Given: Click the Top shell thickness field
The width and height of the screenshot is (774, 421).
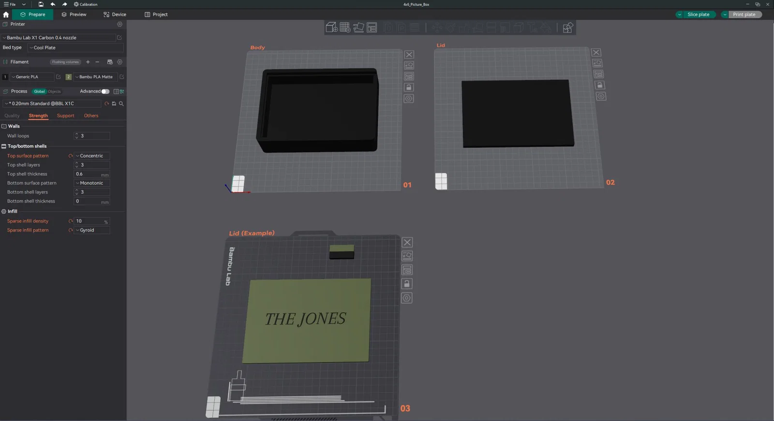Looking at the screenshot, I should (x=92, y=174).
